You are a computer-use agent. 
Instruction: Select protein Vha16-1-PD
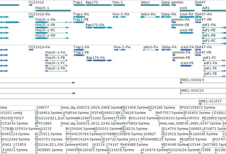pos(56,71)
